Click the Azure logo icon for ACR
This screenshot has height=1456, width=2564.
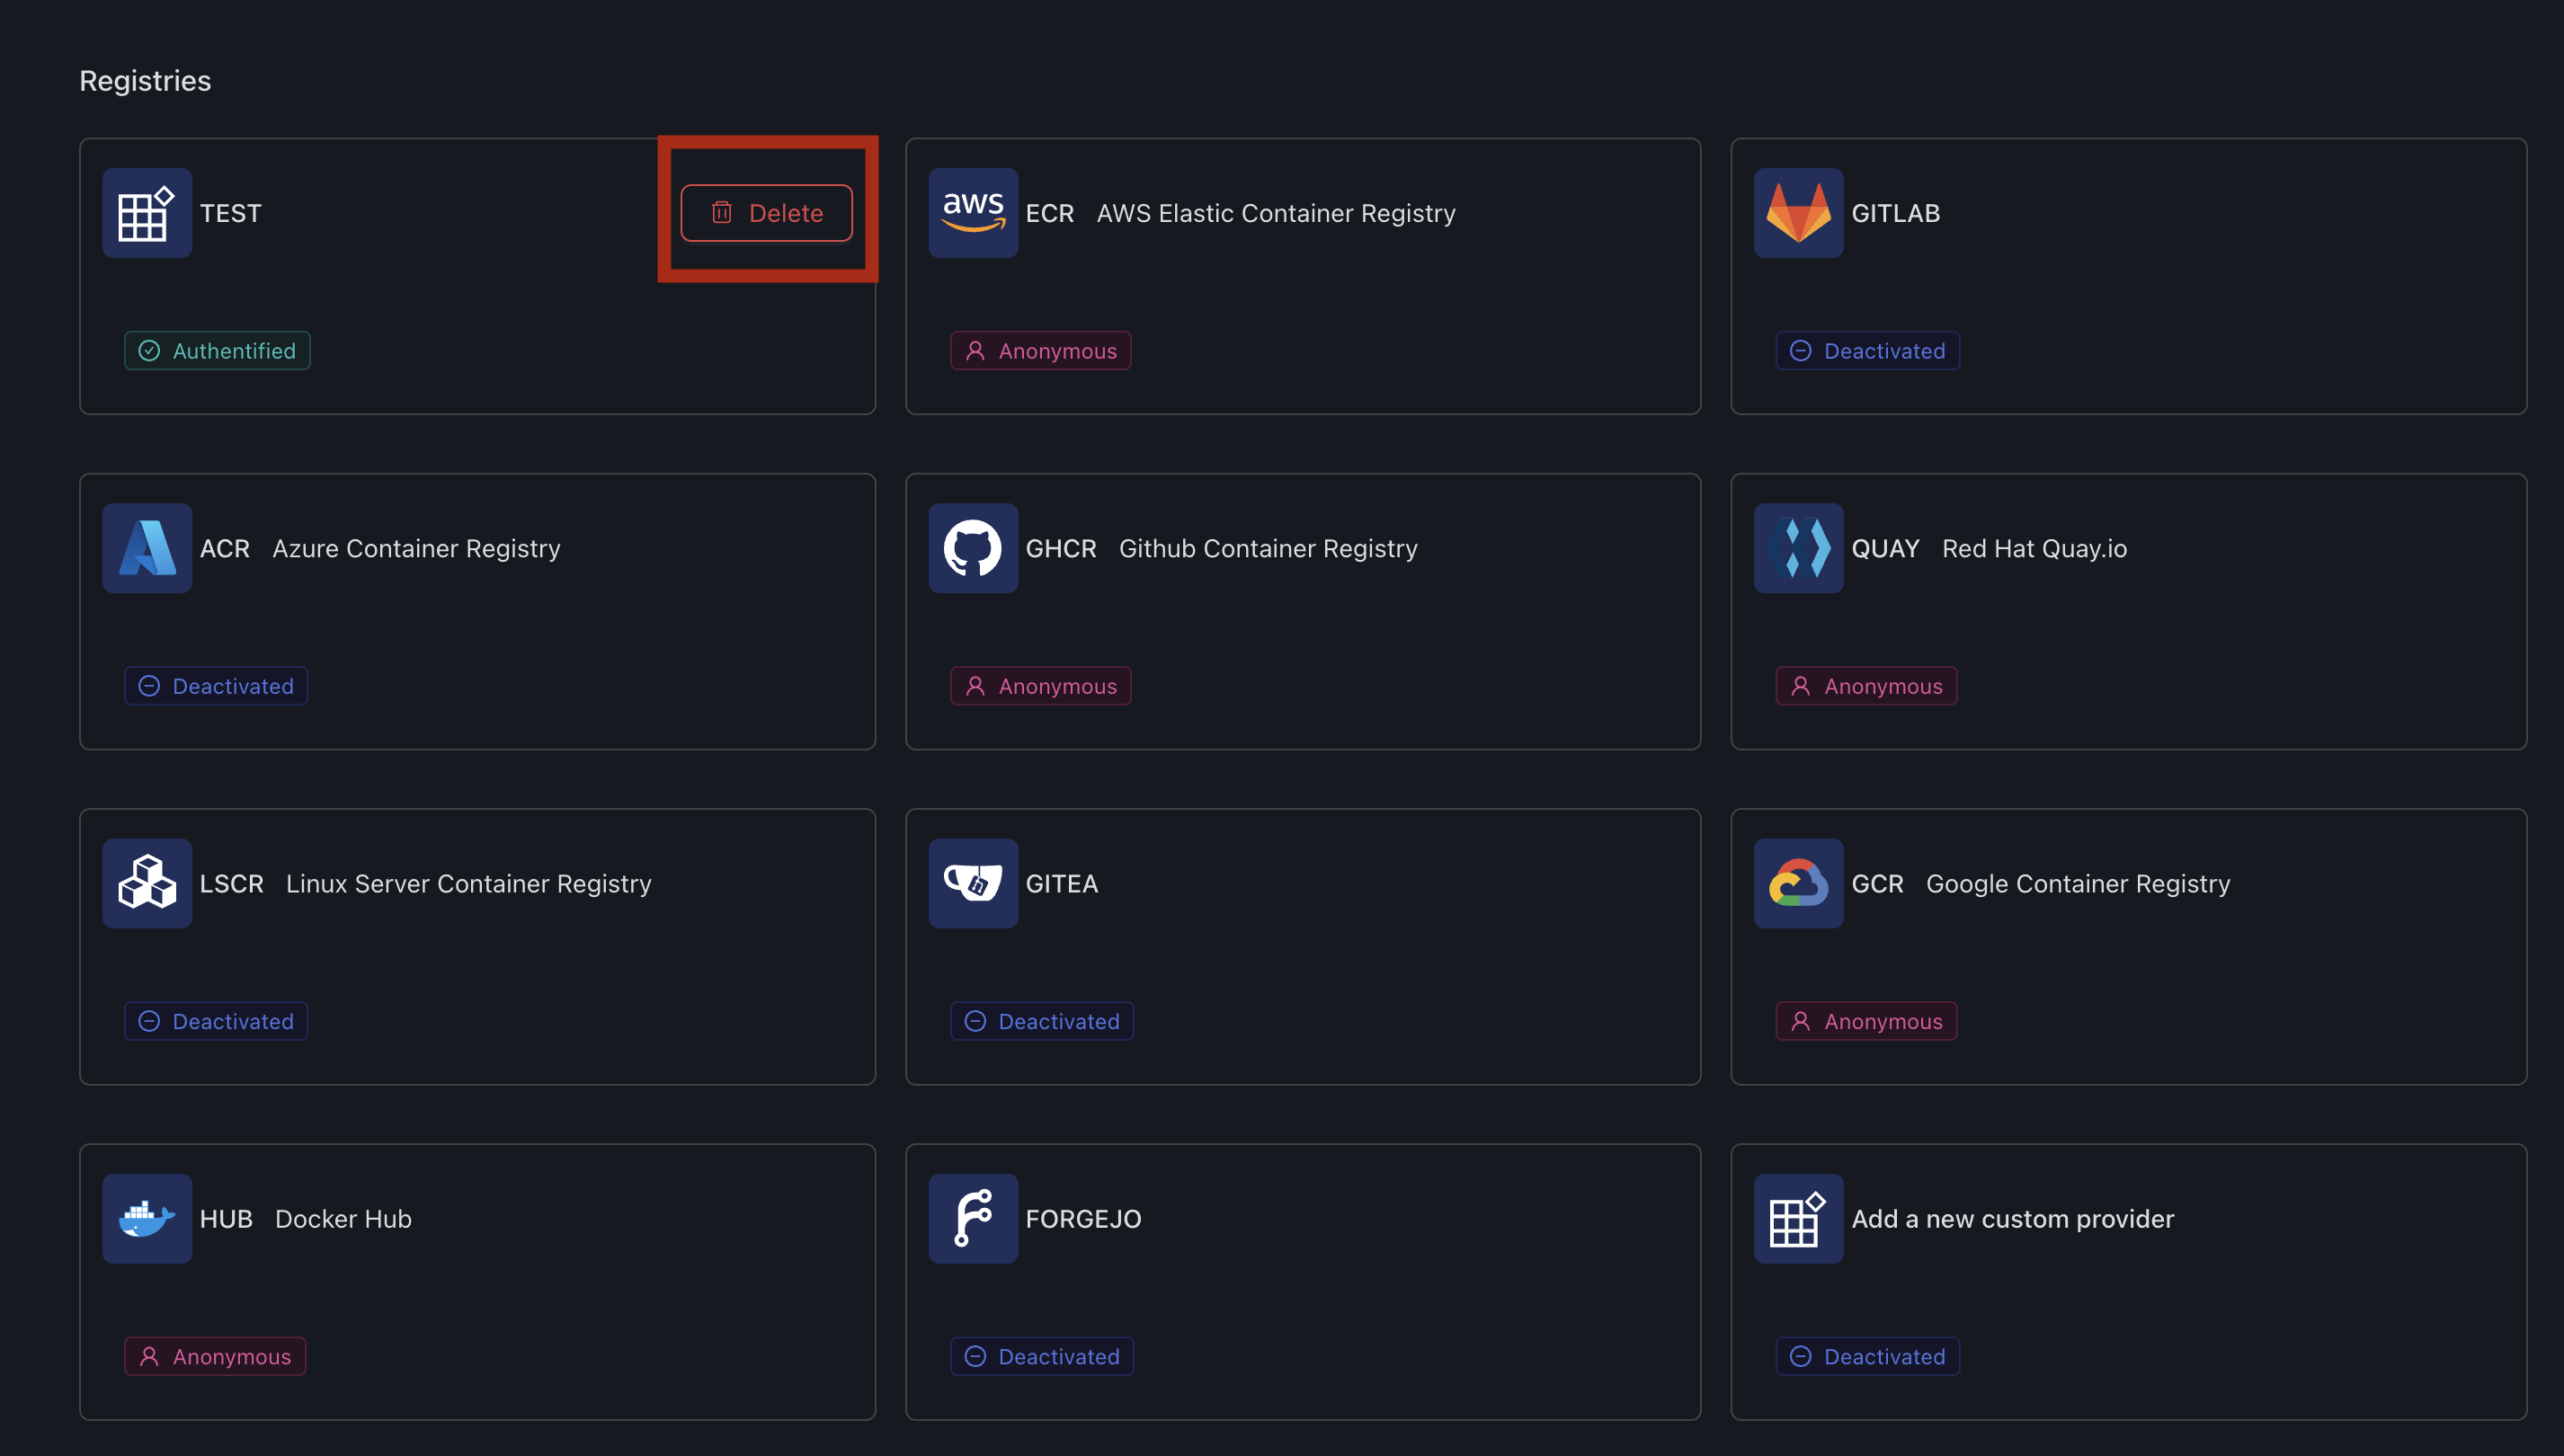pyautogui.click(x=147, y=548)
